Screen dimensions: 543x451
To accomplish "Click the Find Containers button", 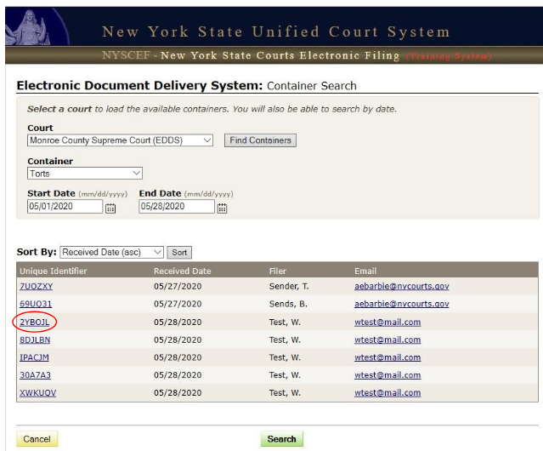I will [x=260, y=140].
